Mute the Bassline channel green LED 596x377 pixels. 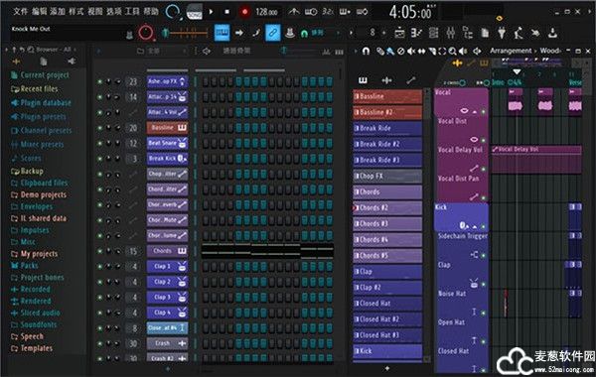pos(100,128)
